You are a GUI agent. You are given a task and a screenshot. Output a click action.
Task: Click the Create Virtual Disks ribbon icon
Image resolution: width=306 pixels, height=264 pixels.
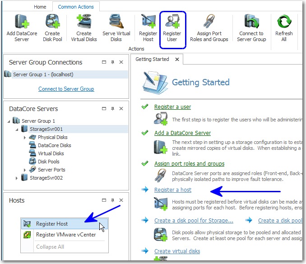pyautogui.click(x=84, y=21)
